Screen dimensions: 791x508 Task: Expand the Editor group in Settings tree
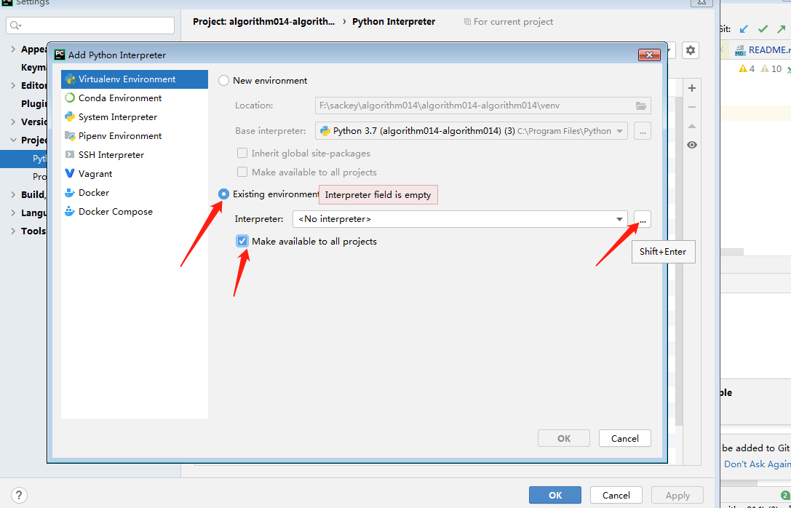click(13, 85)
